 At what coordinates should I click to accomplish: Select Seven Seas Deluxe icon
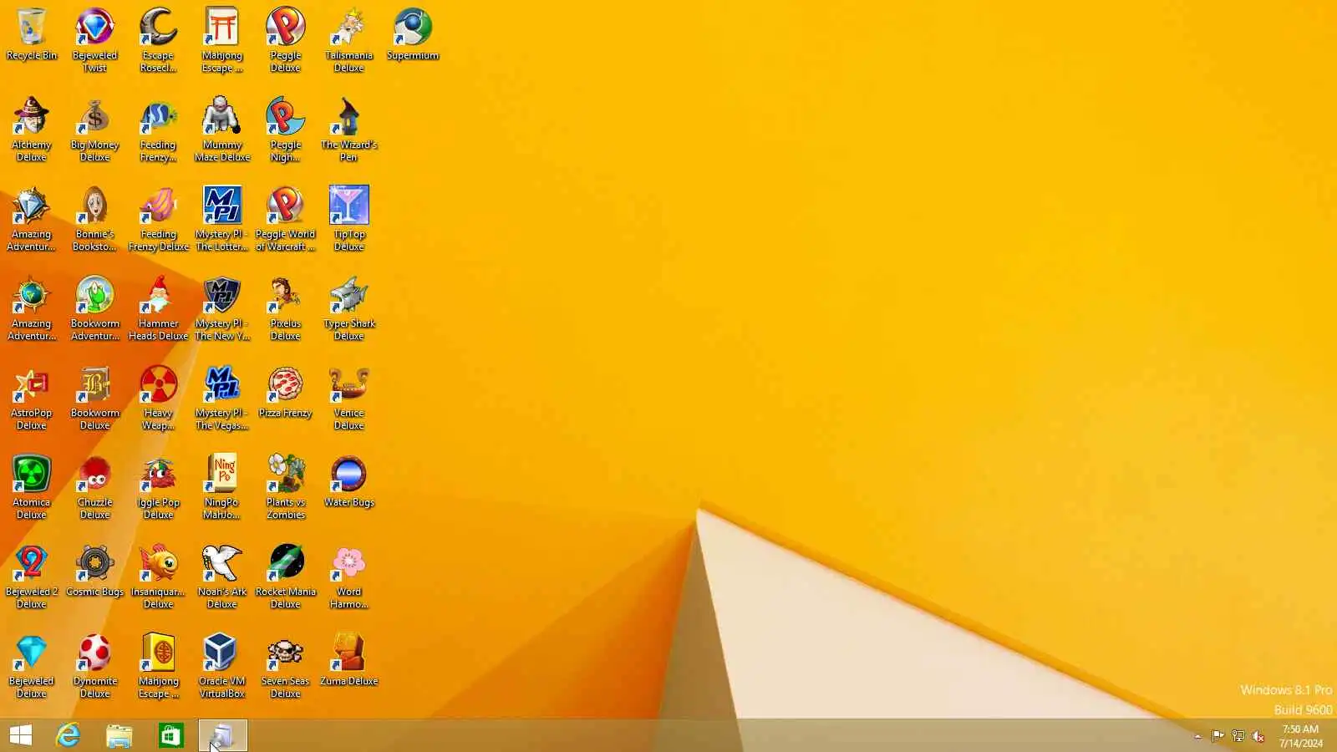[286, 666]
